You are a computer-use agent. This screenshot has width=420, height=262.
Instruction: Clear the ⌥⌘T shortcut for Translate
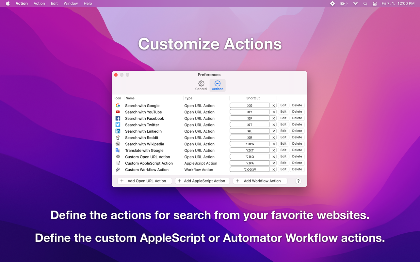[274, 150]
